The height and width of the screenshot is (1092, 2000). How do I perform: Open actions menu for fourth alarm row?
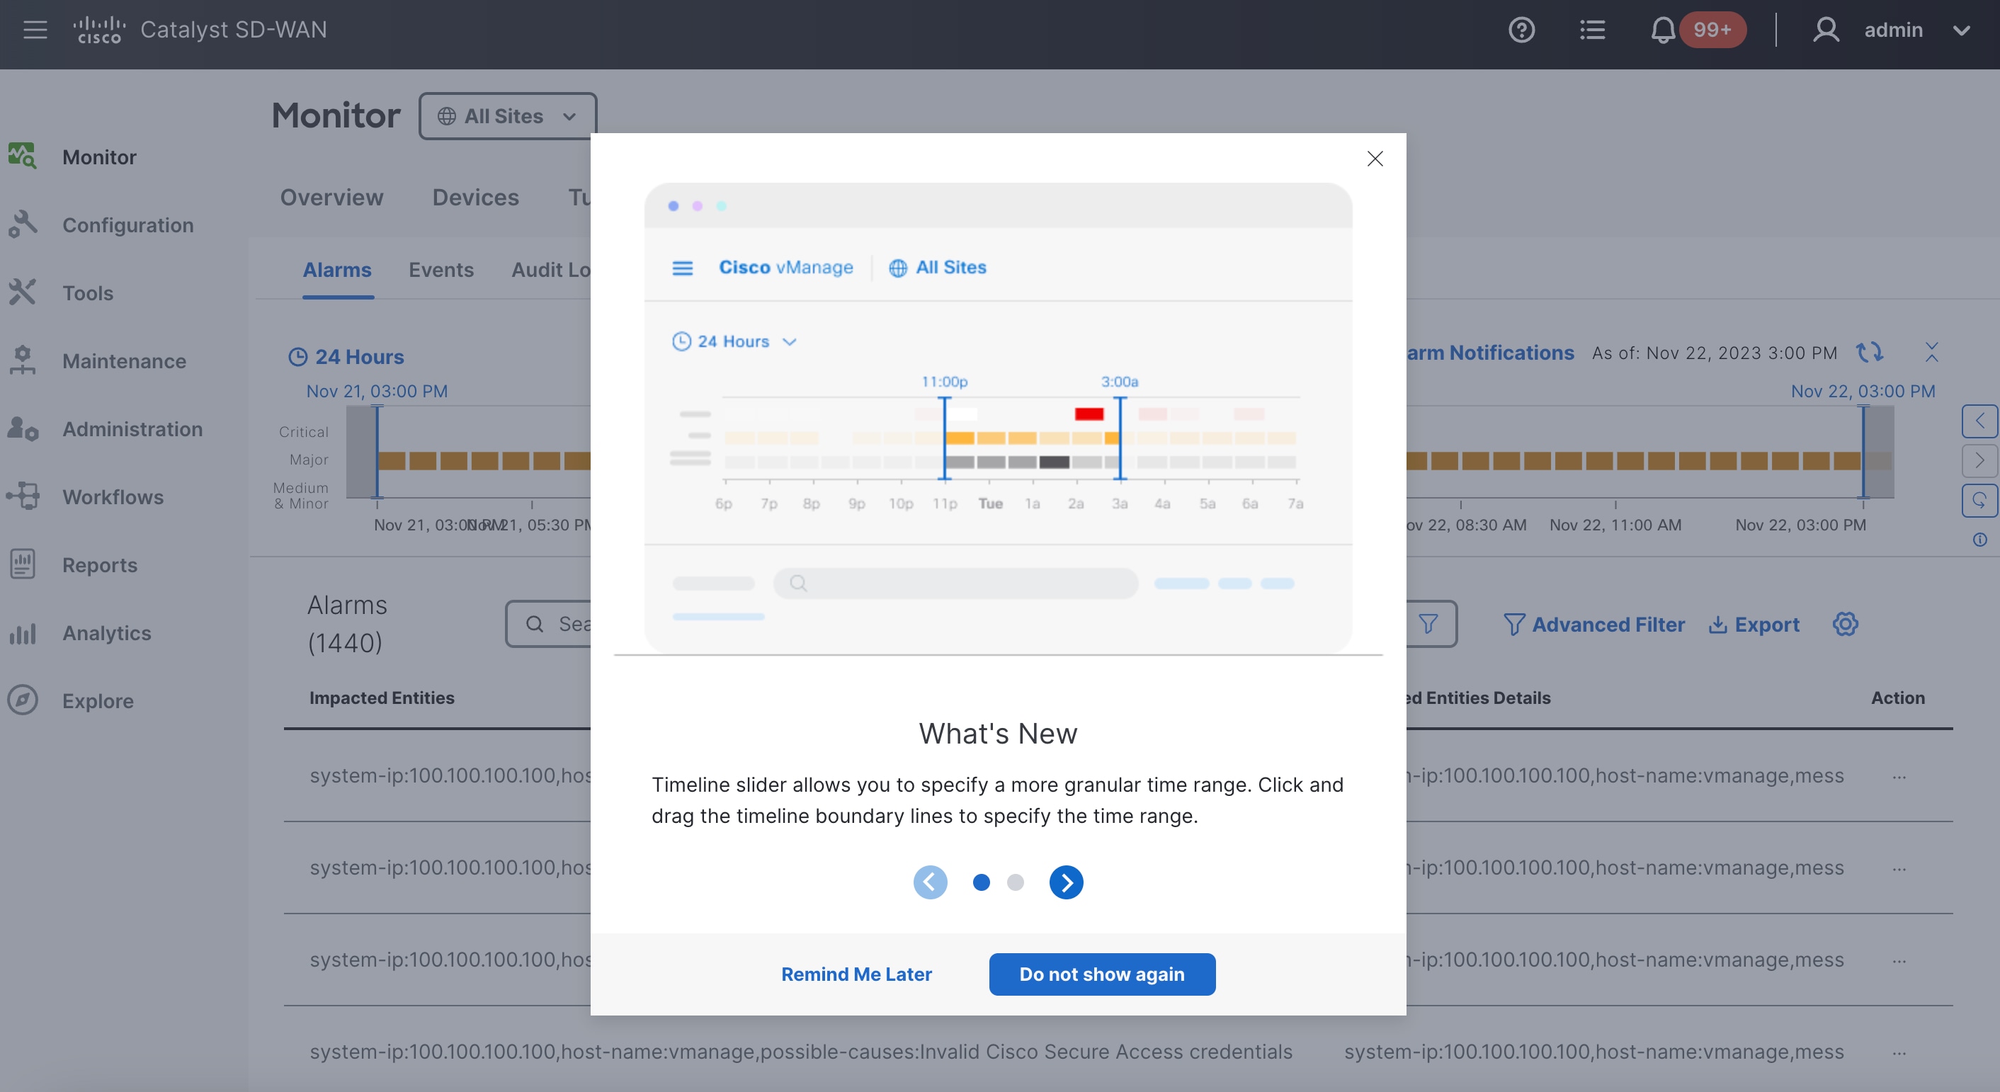click(x=1899, y=1054)
